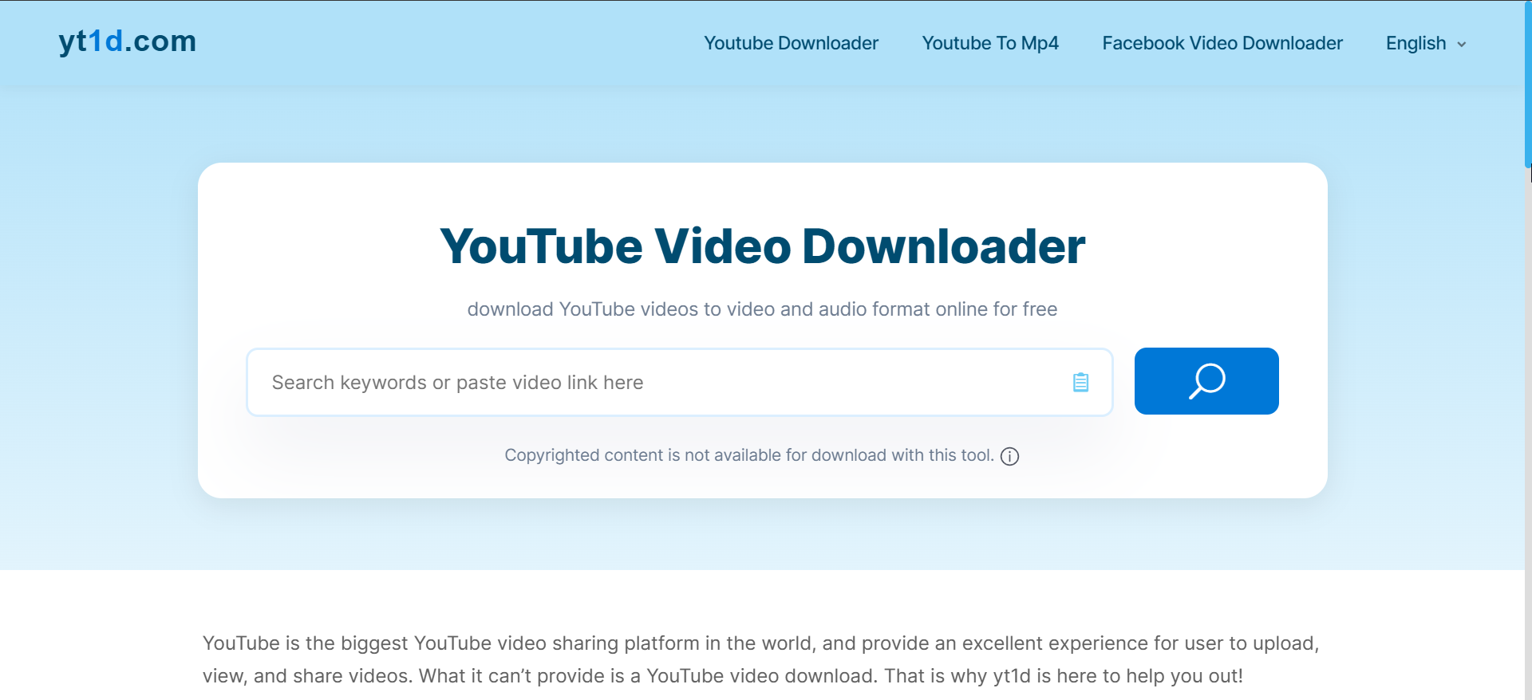Open Facebook Video Downloader page
The image size is (1532, 700).
(1222, 43)
